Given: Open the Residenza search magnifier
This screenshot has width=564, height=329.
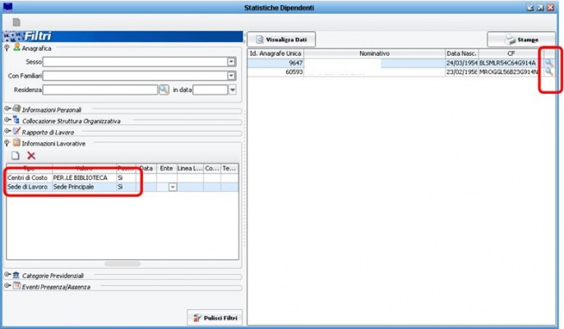Looking at the screenshot, I should tap(164, 90).
